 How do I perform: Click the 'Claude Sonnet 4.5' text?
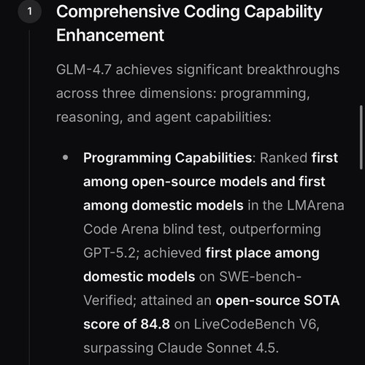[x=216, y=348]
